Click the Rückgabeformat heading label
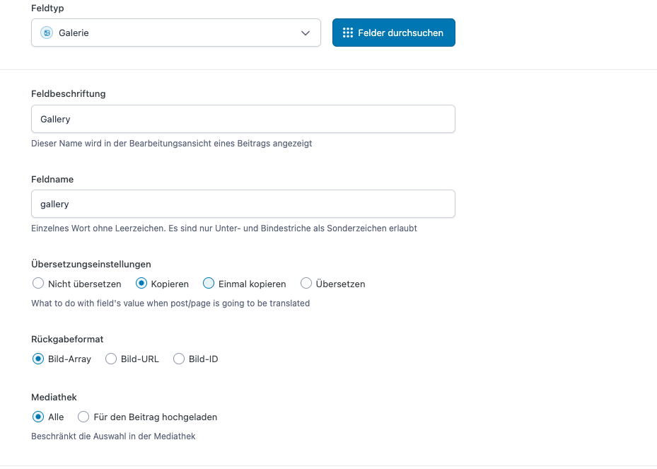Viewport: 657px width, 469px height. coord(67,339)
